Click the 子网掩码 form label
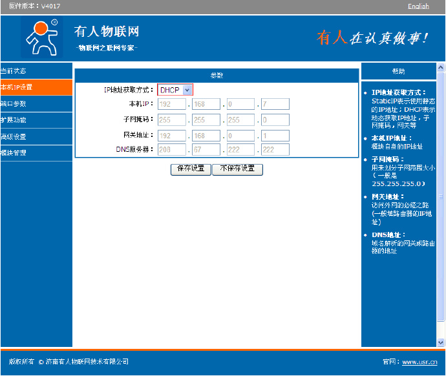Image resolution: width=446 pixels, height=376 pixels. (x=138, y=120)
